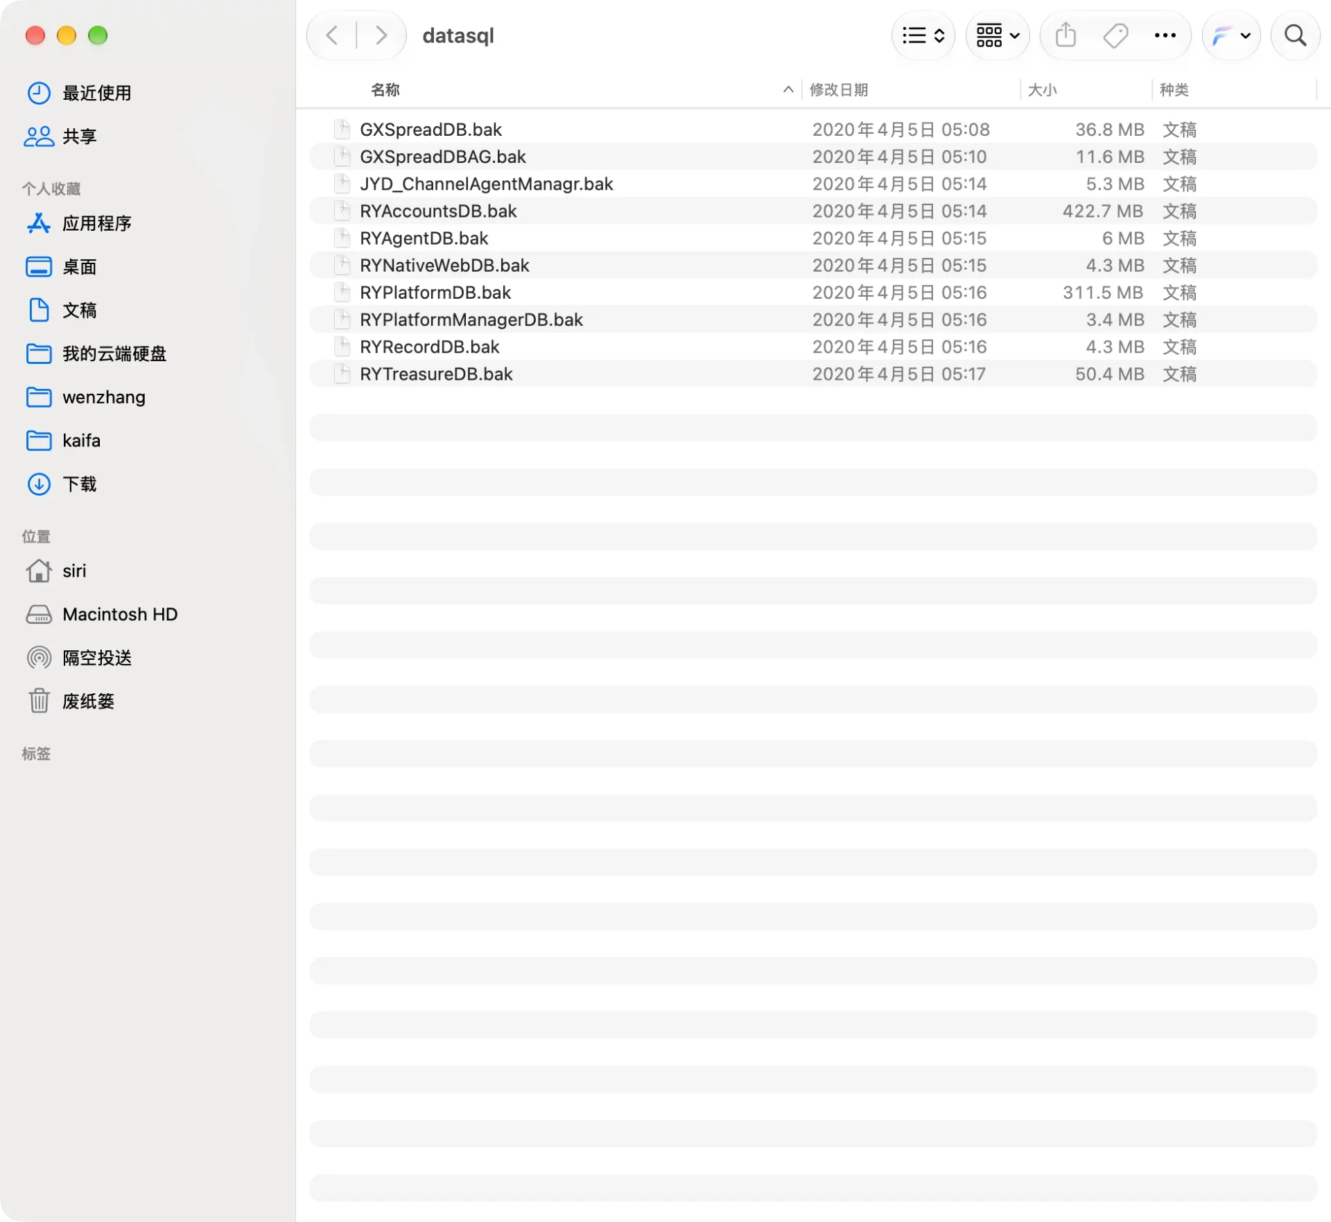The image size is (1331, 1222).
Task: Select the RYAccountsDB.bak file
Action: (x=813, y=211)
